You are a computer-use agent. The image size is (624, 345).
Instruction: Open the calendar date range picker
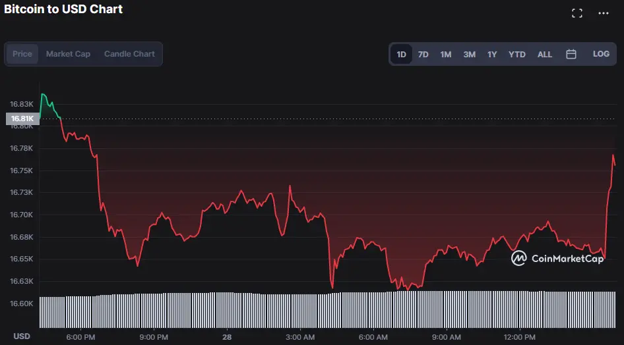[x=571, y=54]
